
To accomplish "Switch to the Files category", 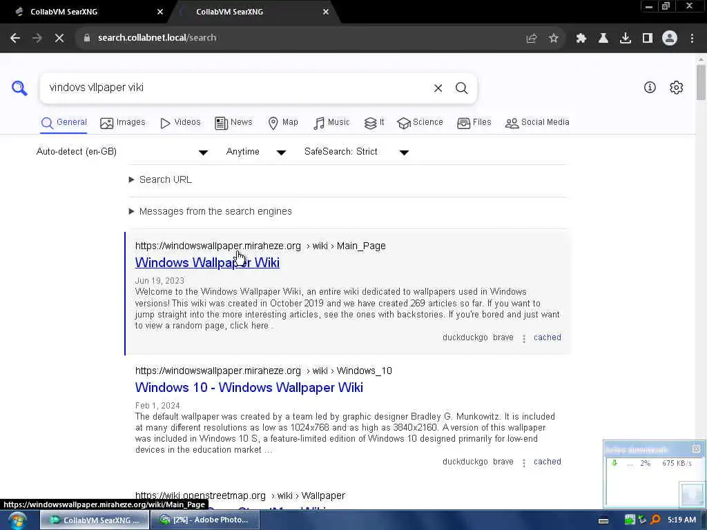I will coord(474,122).
